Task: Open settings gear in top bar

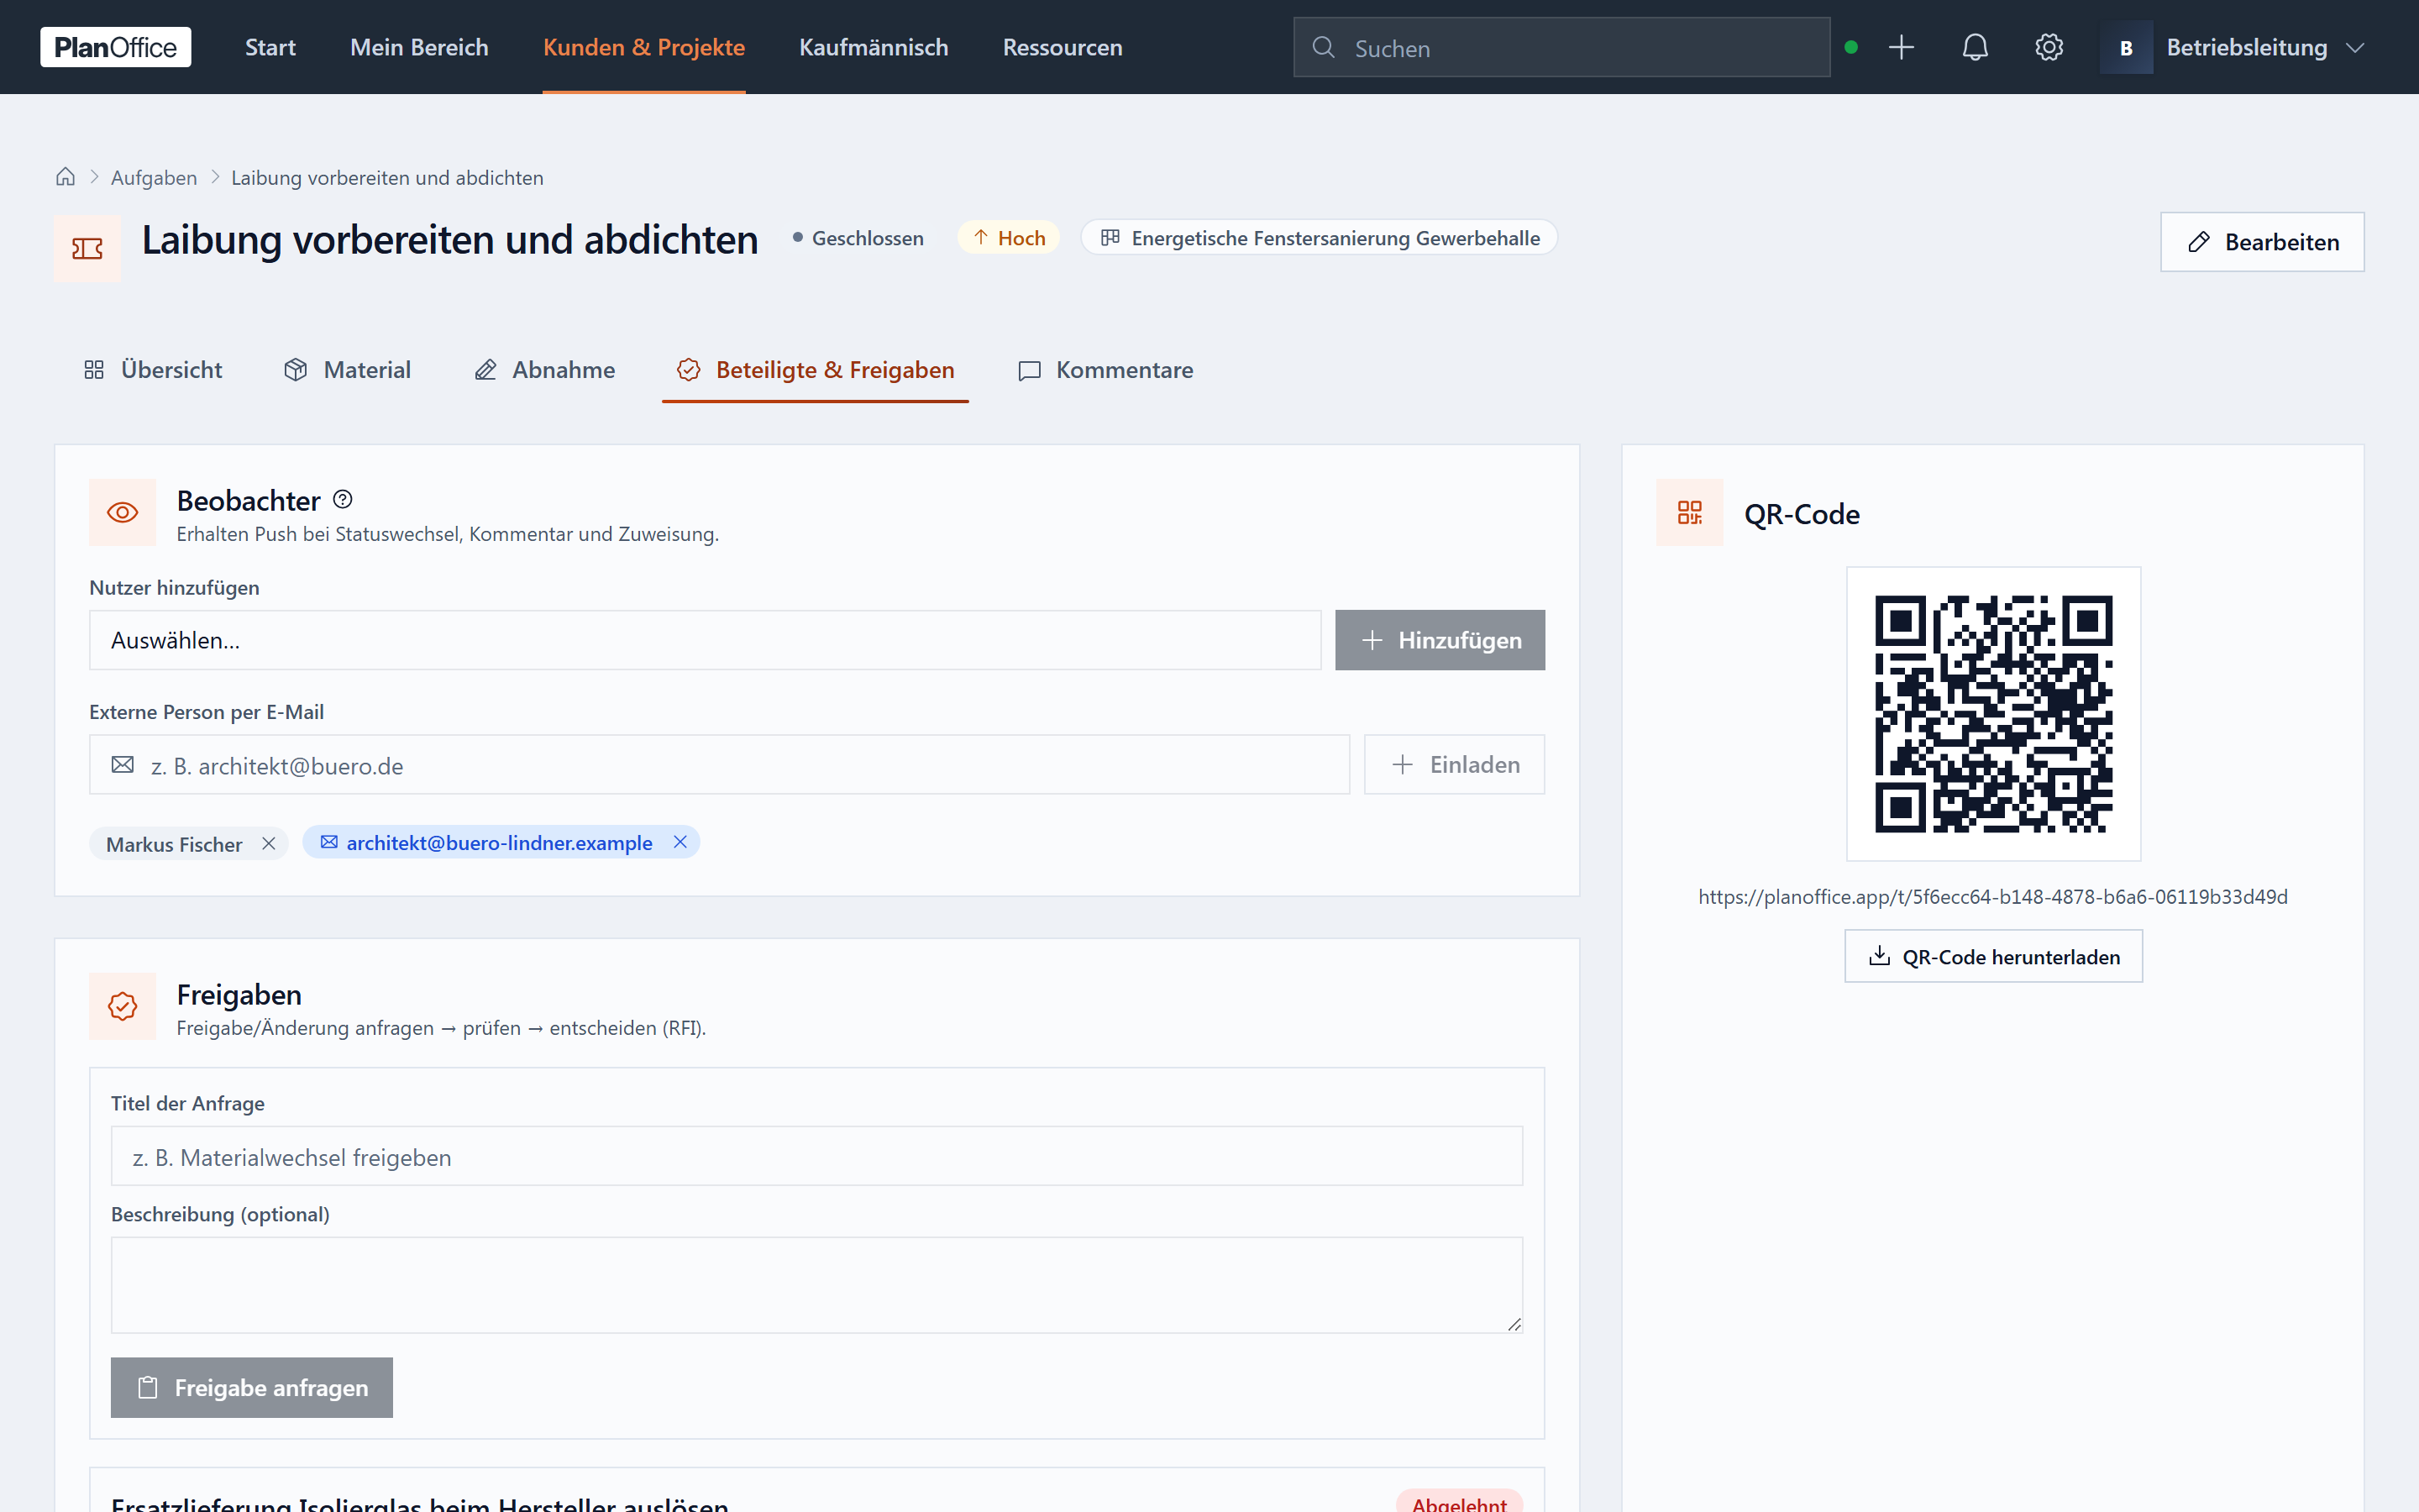Action: coord(2048,47)
